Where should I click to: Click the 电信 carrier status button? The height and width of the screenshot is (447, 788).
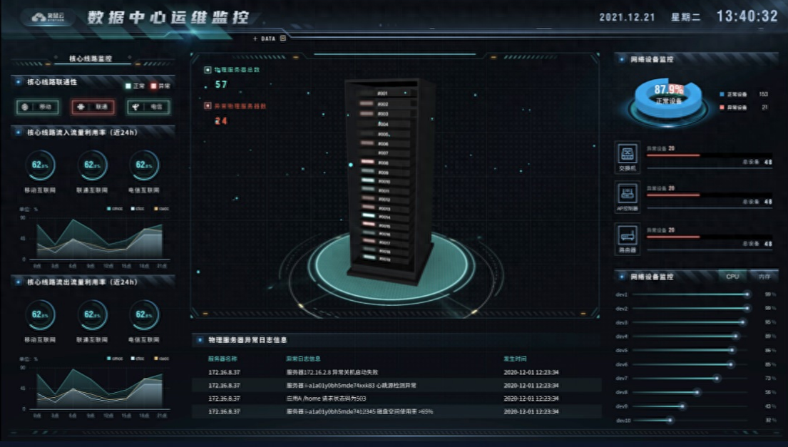pos(148,106)
